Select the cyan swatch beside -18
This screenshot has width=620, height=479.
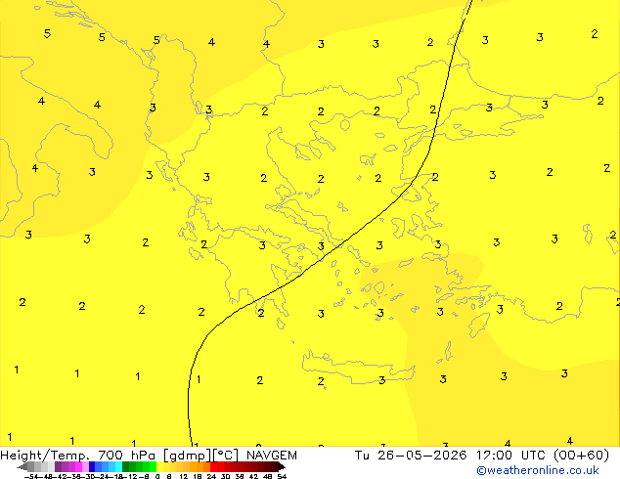pos(119,466)
